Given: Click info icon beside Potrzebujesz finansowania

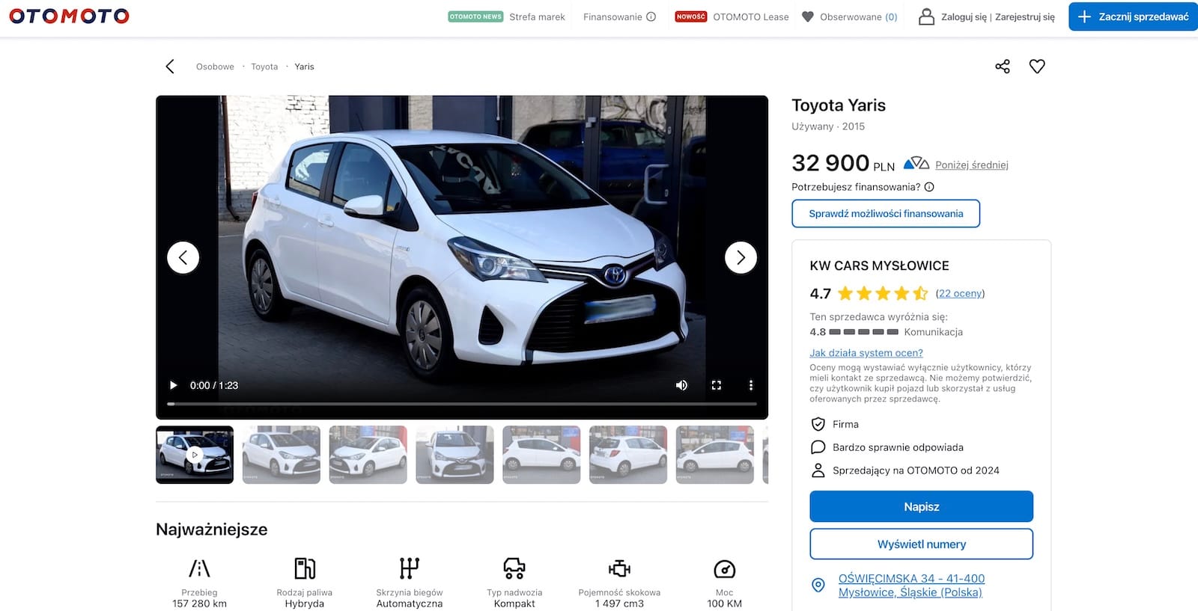Looking at the screenshot, I should pos(929,187).
